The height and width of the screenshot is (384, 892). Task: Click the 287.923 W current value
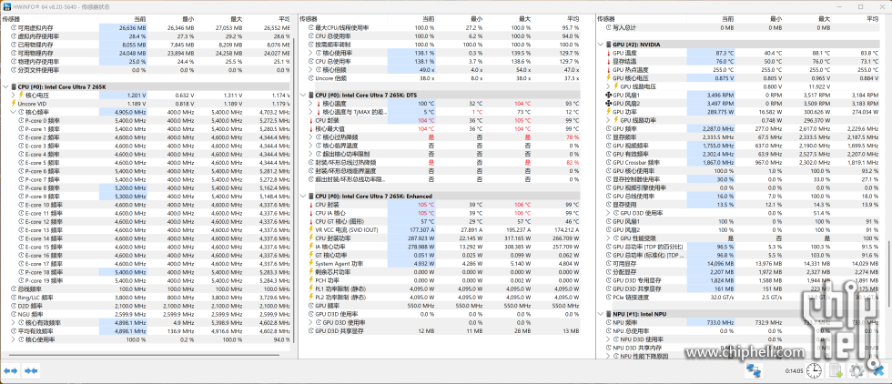pos(422,238)
